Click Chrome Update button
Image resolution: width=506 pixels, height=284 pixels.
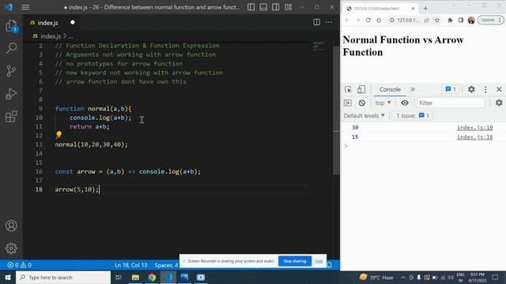490,20
